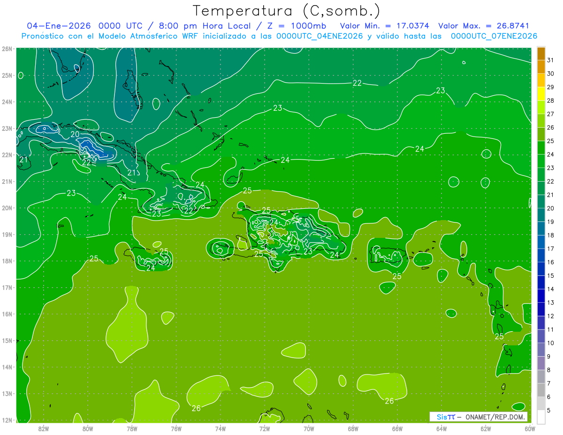Click the 13 value on the color scale

tap(550, 303)
